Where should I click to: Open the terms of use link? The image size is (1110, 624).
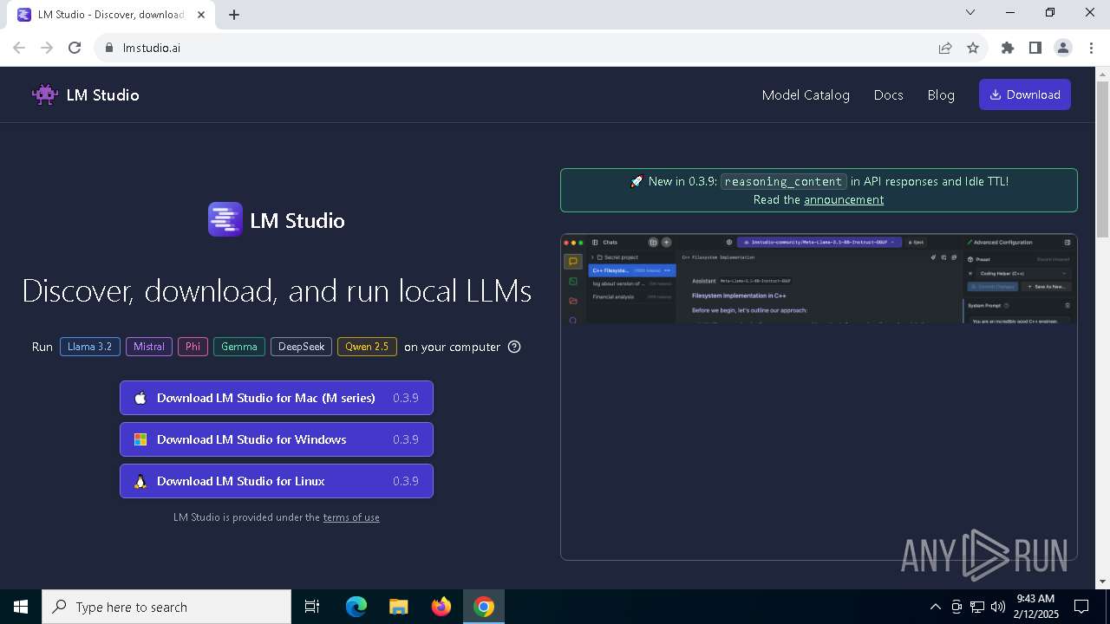[351, 517]
